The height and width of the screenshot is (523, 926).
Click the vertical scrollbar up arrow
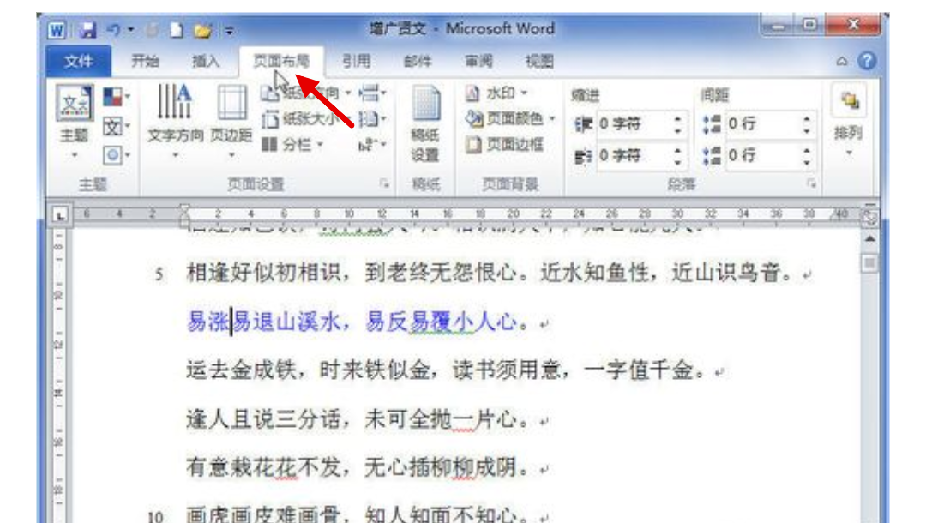point(870,240)
